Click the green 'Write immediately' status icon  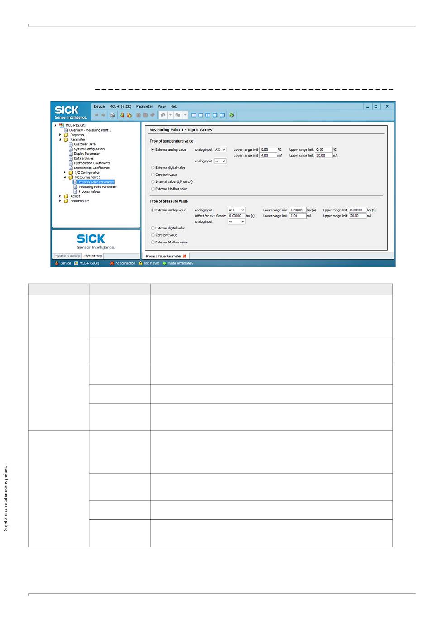point(165,263)
